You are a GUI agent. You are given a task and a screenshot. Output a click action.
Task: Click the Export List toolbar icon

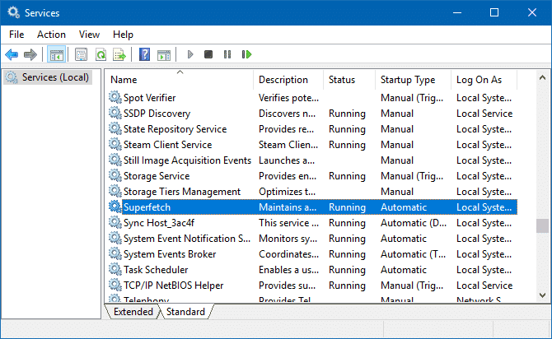point(119,55)
